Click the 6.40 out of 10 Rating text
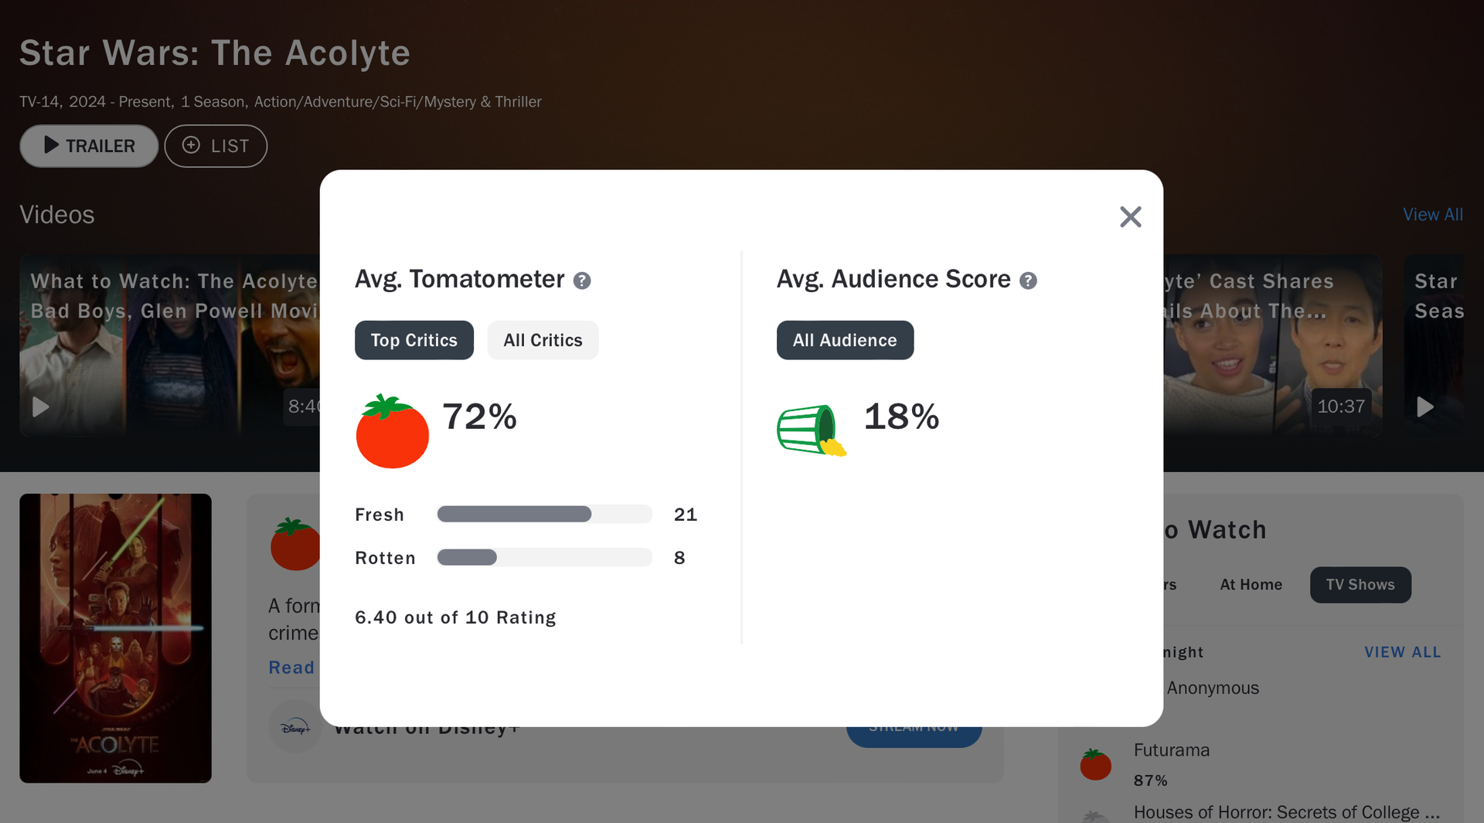The height and width of the screenshot is (823, 1484). 455,617
